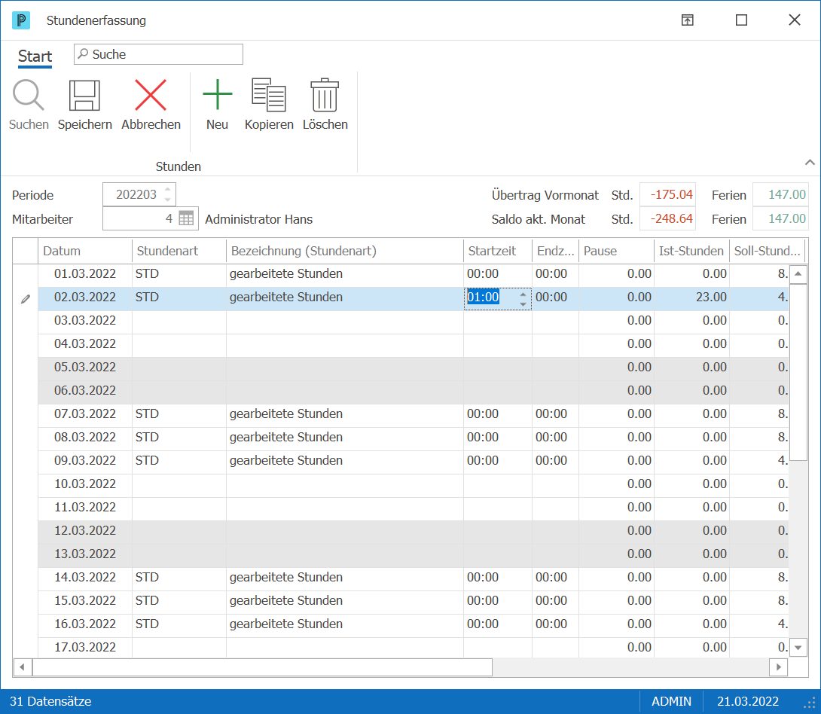Focus the Suche search box

pos(158,54)
